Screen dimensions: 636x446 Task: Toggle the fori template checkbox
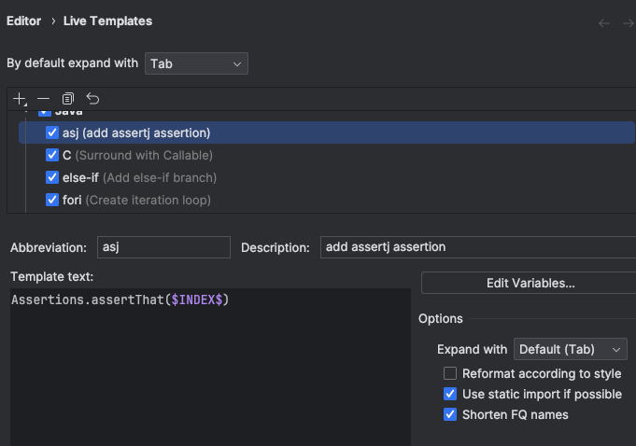coord(52,200)
